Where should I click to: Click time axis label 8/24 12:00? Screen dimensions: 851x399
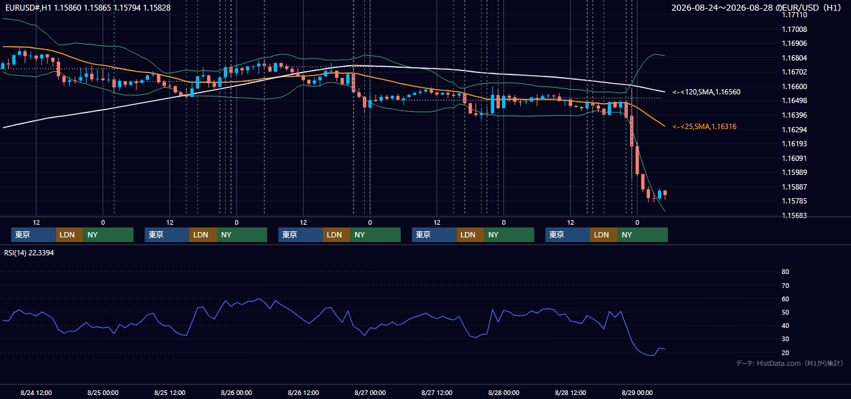[36, 393]
